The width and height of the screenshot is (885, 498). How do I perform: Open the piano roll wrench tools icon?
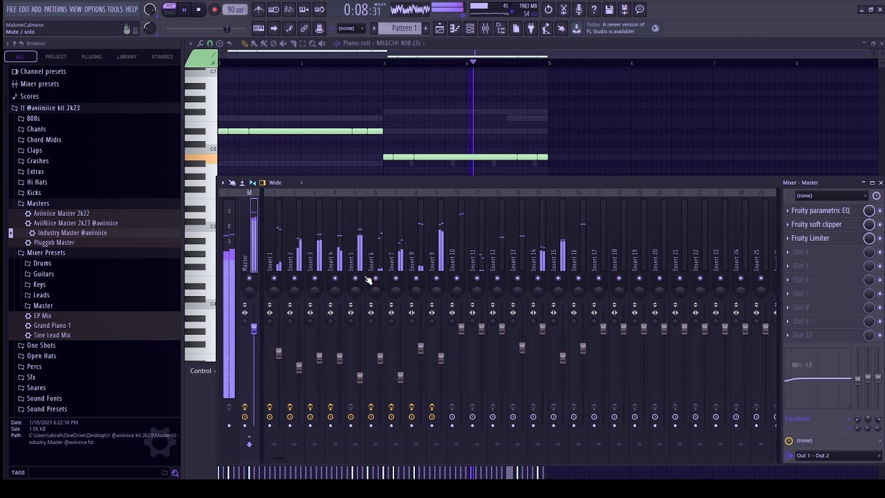click(201, 44)
